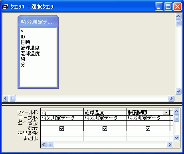Click the 抽出条件 row label
Viewport: 184px width, 154px height.
point(28,133)
